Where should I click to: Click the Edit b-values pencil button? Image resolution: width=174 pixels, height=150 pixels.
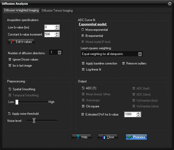21,42
